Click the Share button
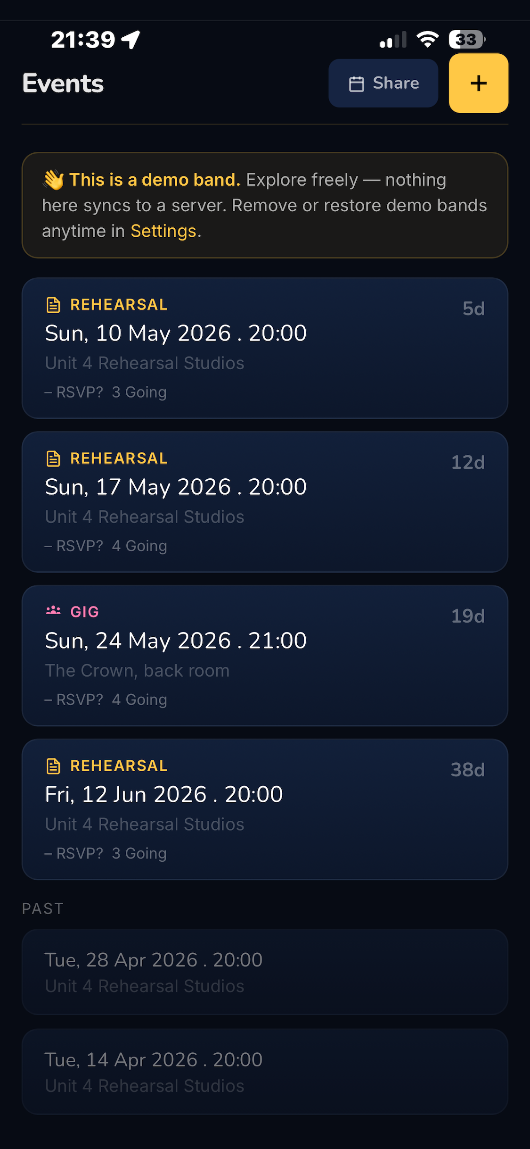This screenshot has height=1149, width=530. pos(383,83)
